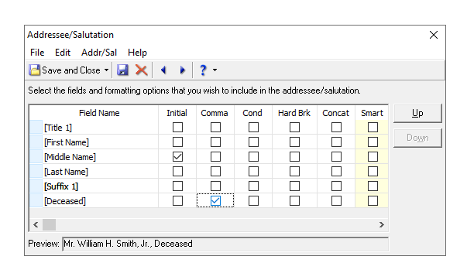Go to previous record with left arrow
Viewport: 467px width, 280px height.
click(x=163, y=70)
